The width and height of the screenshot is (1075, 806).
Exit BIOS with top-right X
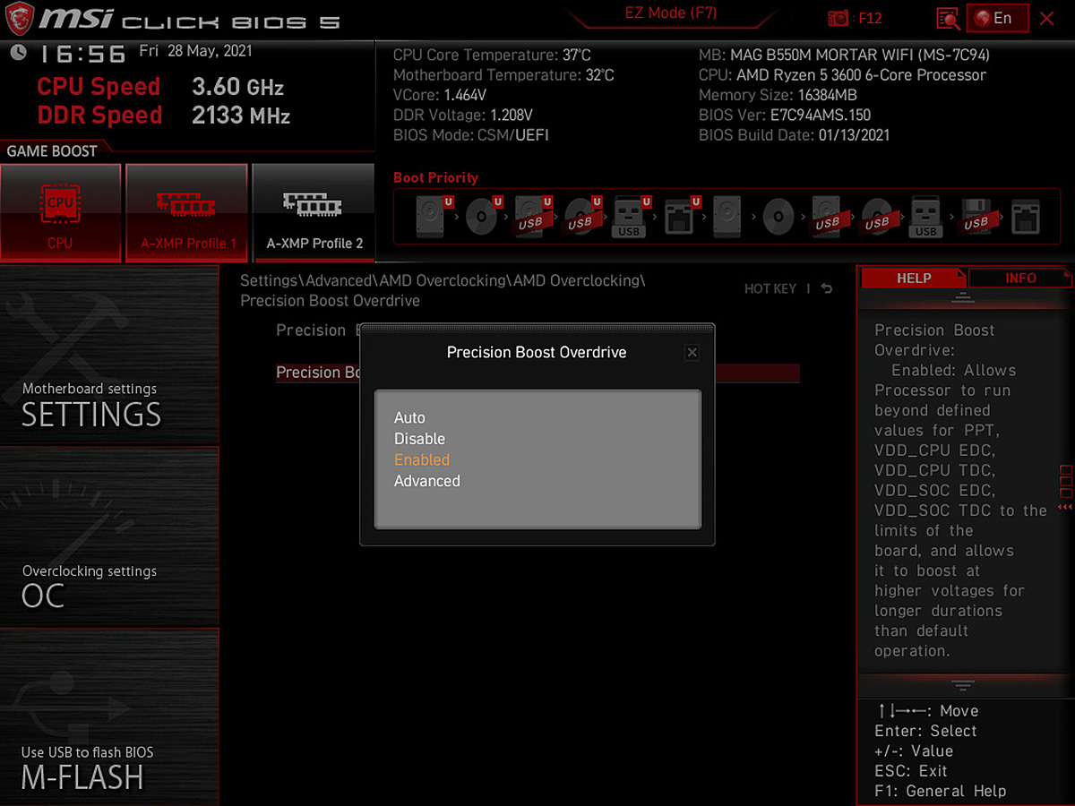[1047, 18]
